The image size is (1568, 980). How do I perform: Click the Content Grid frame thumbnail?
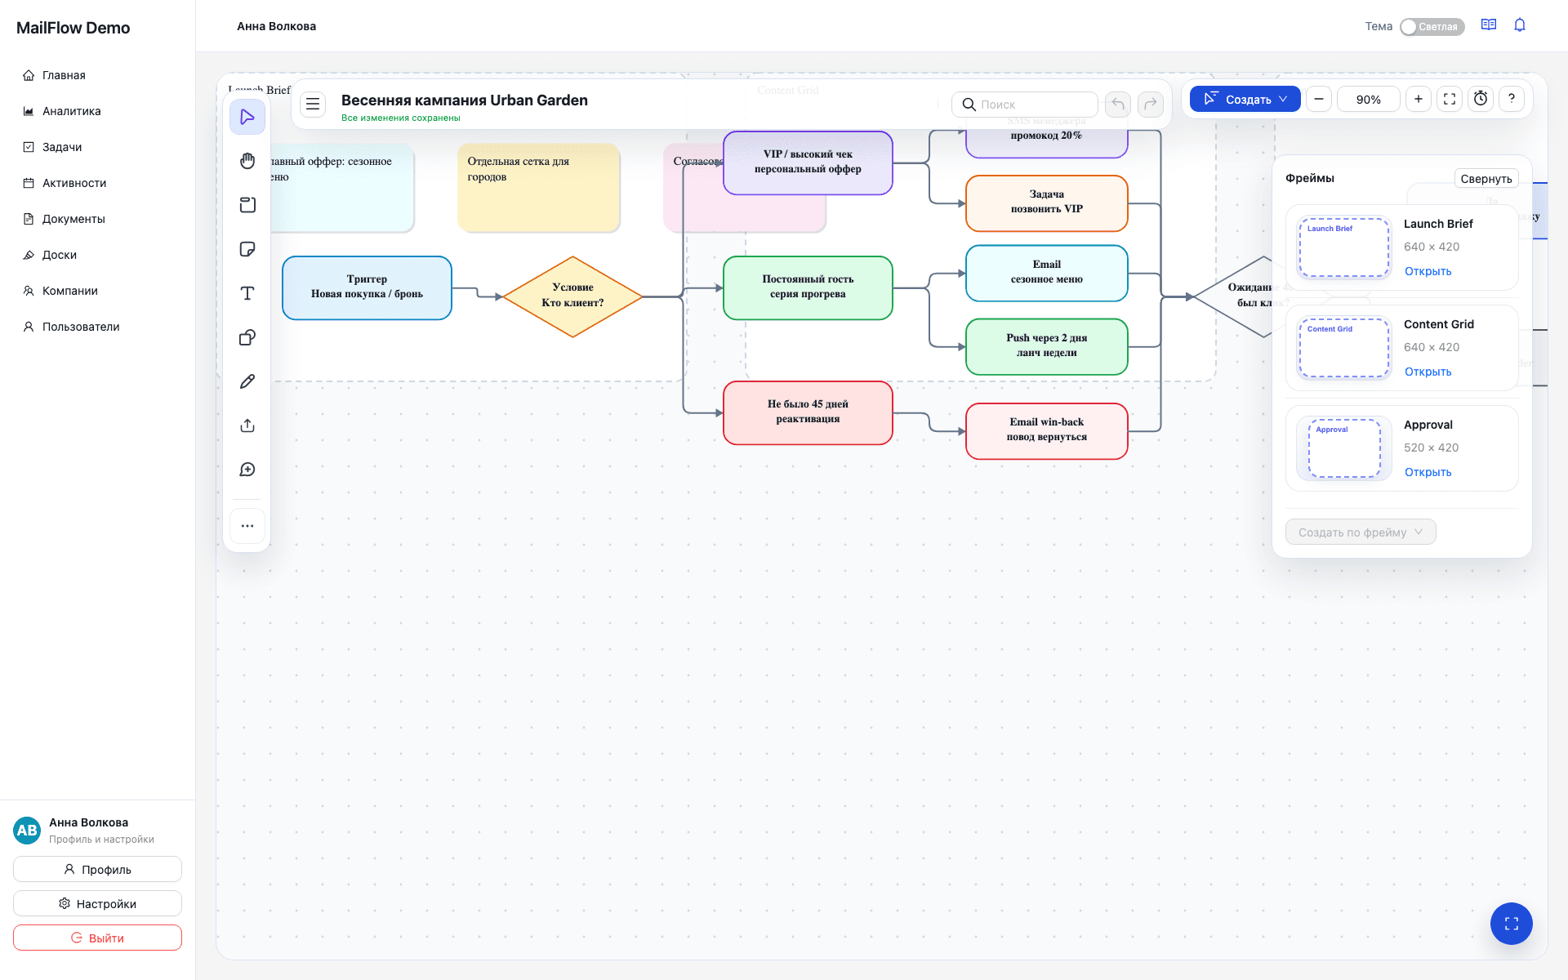point(1344,348)
